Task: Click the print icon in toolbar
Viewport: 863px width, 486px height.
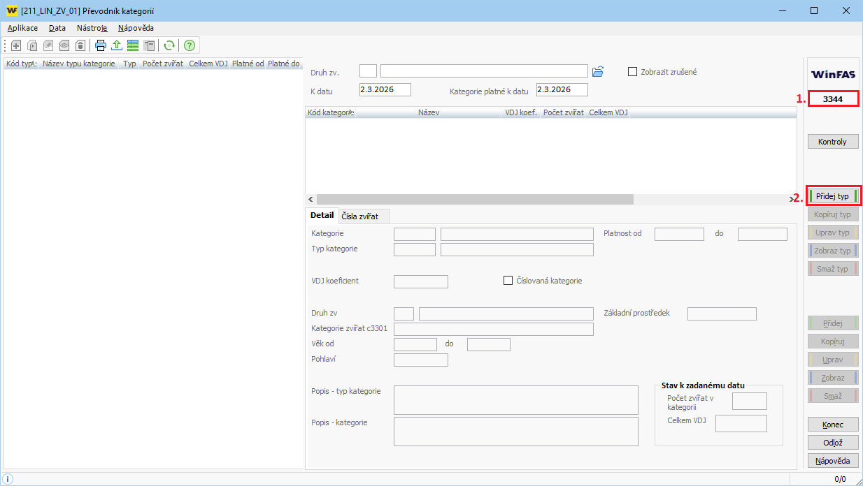Action: pyautogui.click(x=101, y=45)
